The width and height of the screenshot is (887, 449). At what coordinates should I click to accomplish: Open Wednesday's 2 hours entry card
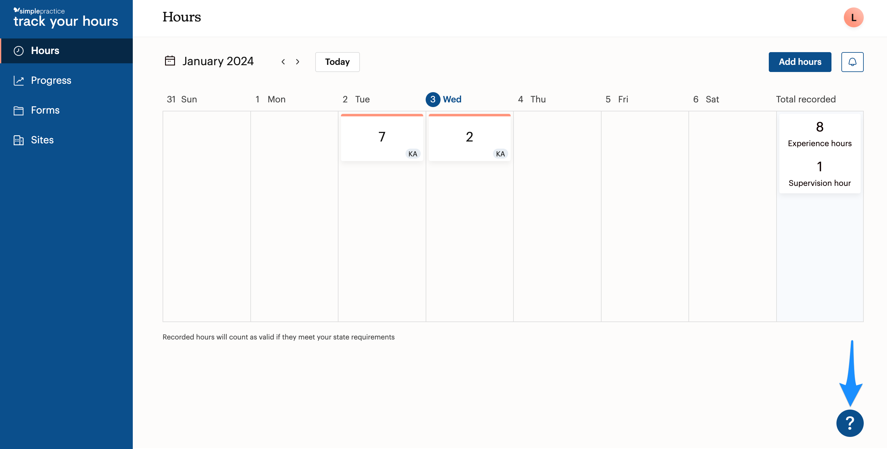469,137
